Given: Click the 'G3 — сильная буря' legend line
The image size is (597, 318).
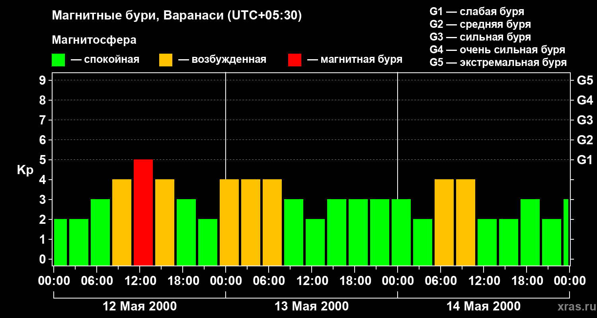Looking at the screenshot, I should 480,37.
